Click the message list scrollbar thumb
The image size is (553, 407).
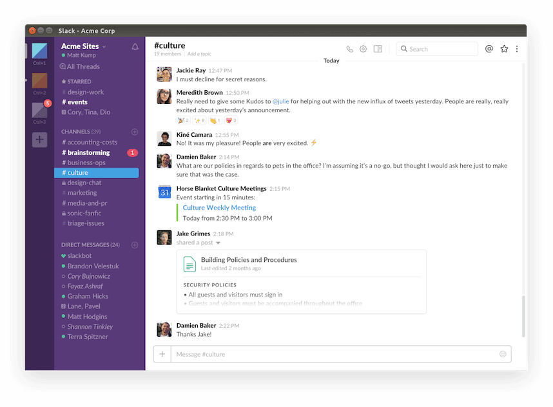[523, 316]
